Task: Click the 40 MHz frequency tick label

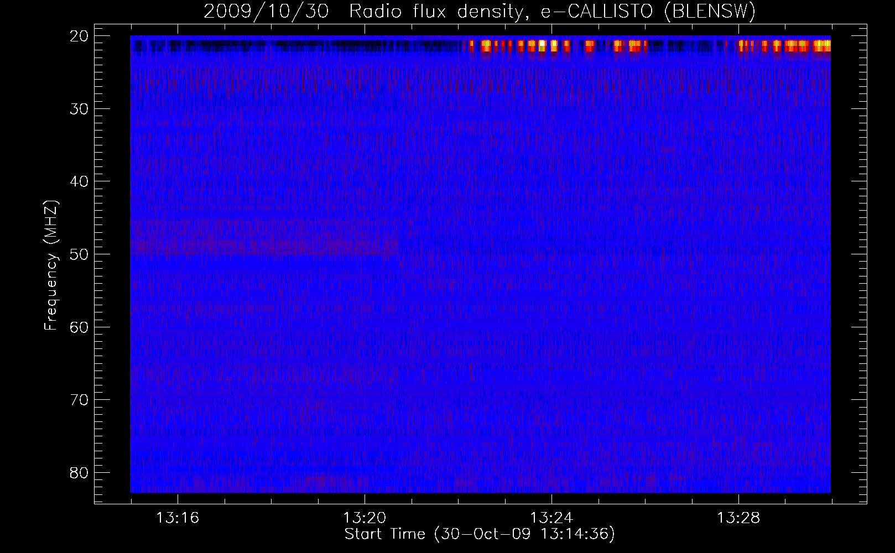Action: (x=79, y=181)
